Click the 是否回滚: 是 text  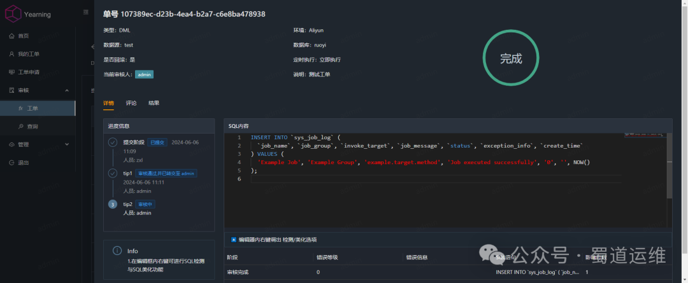119,60
